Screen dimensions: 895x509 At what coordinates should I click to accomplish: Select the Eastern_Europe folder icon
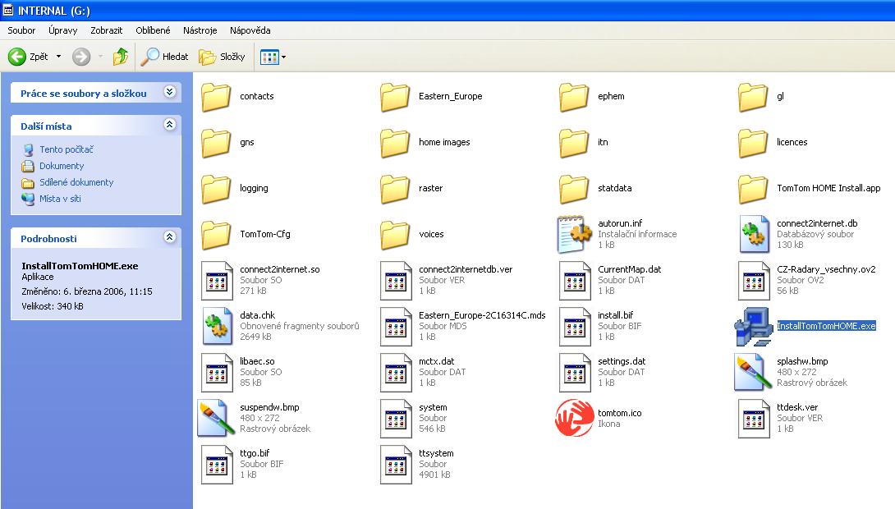click(x=395, y=97)
